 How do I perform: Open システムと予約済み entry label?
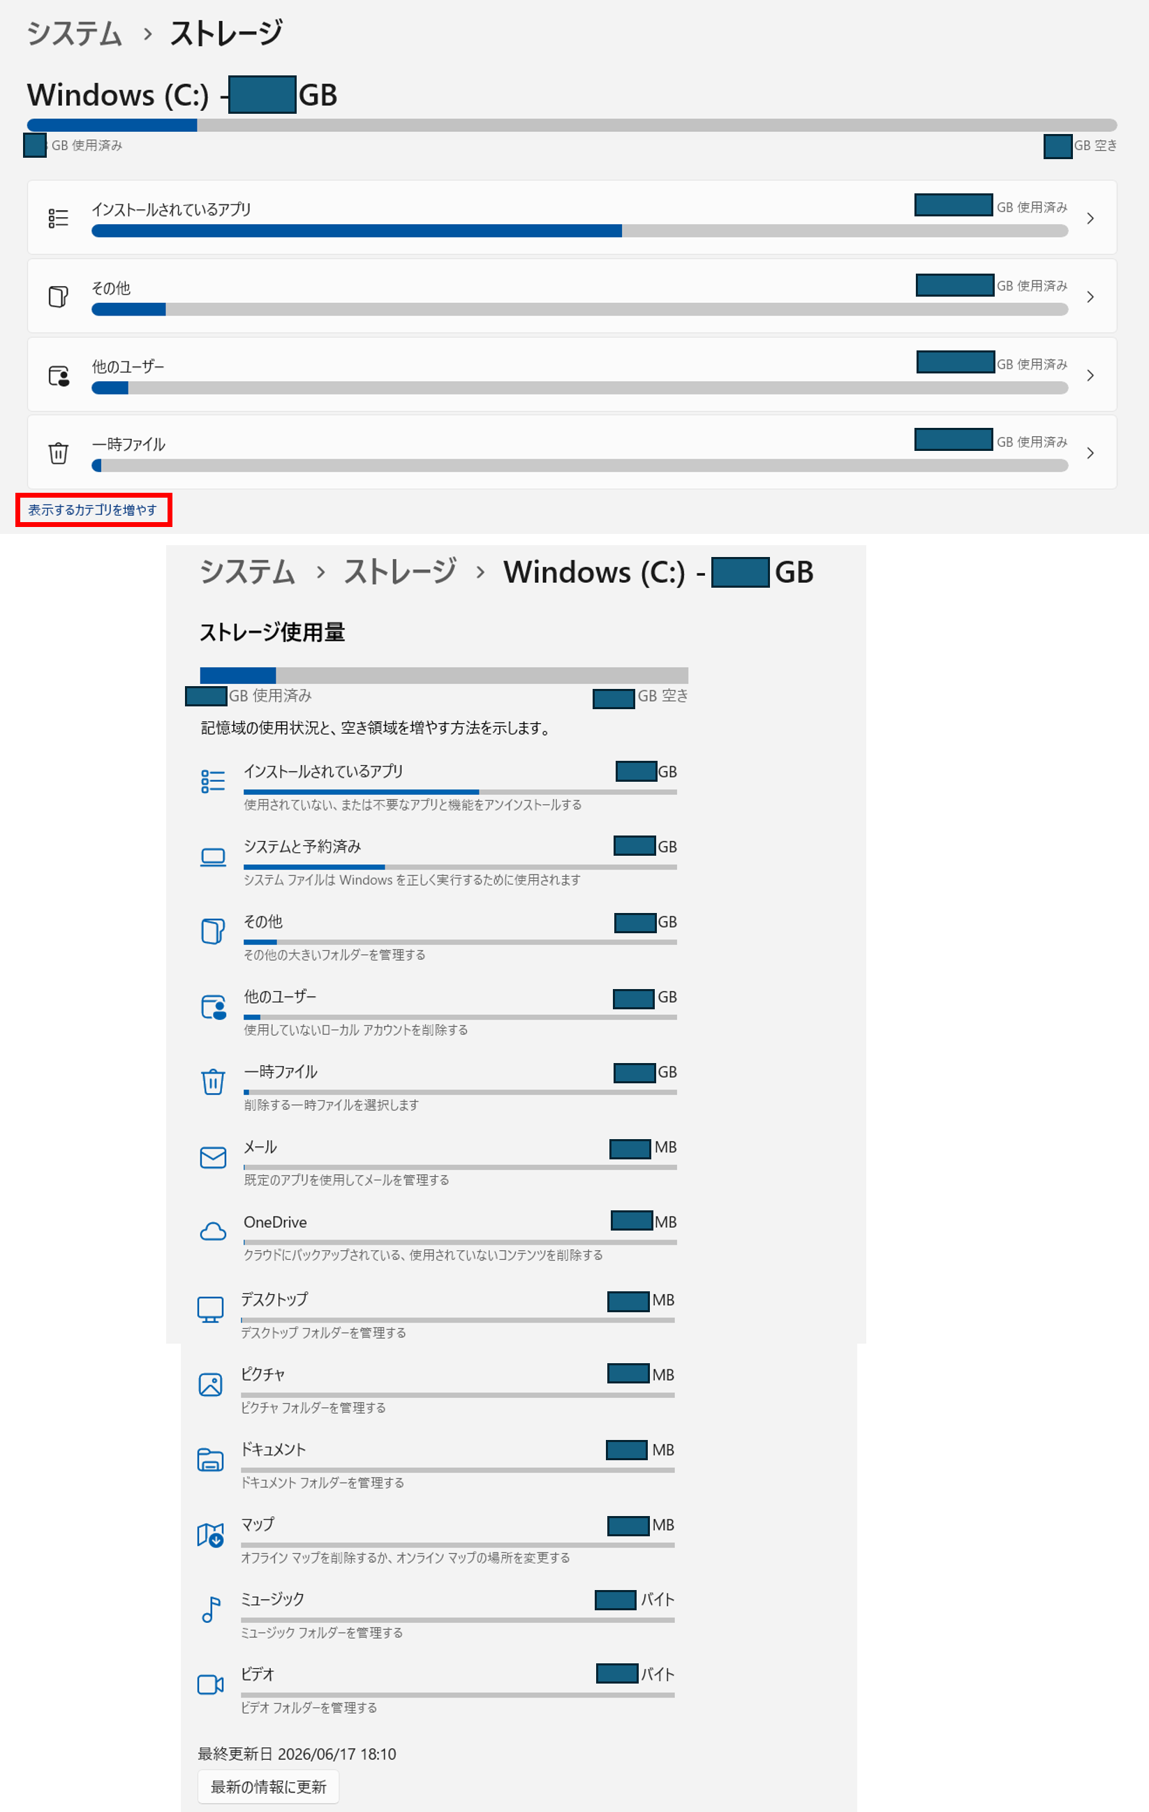click(302, 847)
